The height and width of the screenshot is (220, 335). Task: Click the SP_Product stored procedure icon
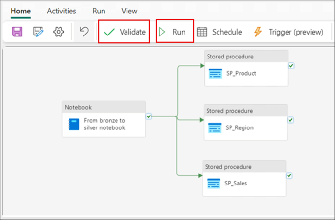pos(216,73)
